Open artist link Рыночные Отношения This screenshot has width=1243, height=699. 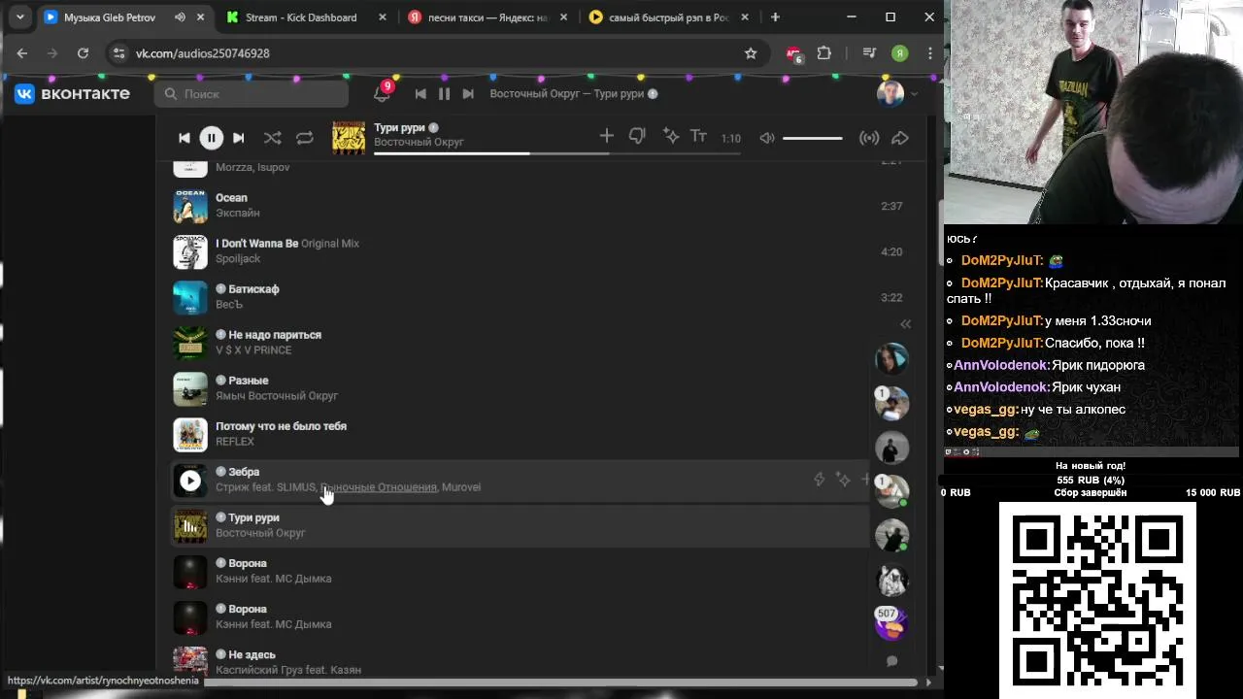click(379, 487)
